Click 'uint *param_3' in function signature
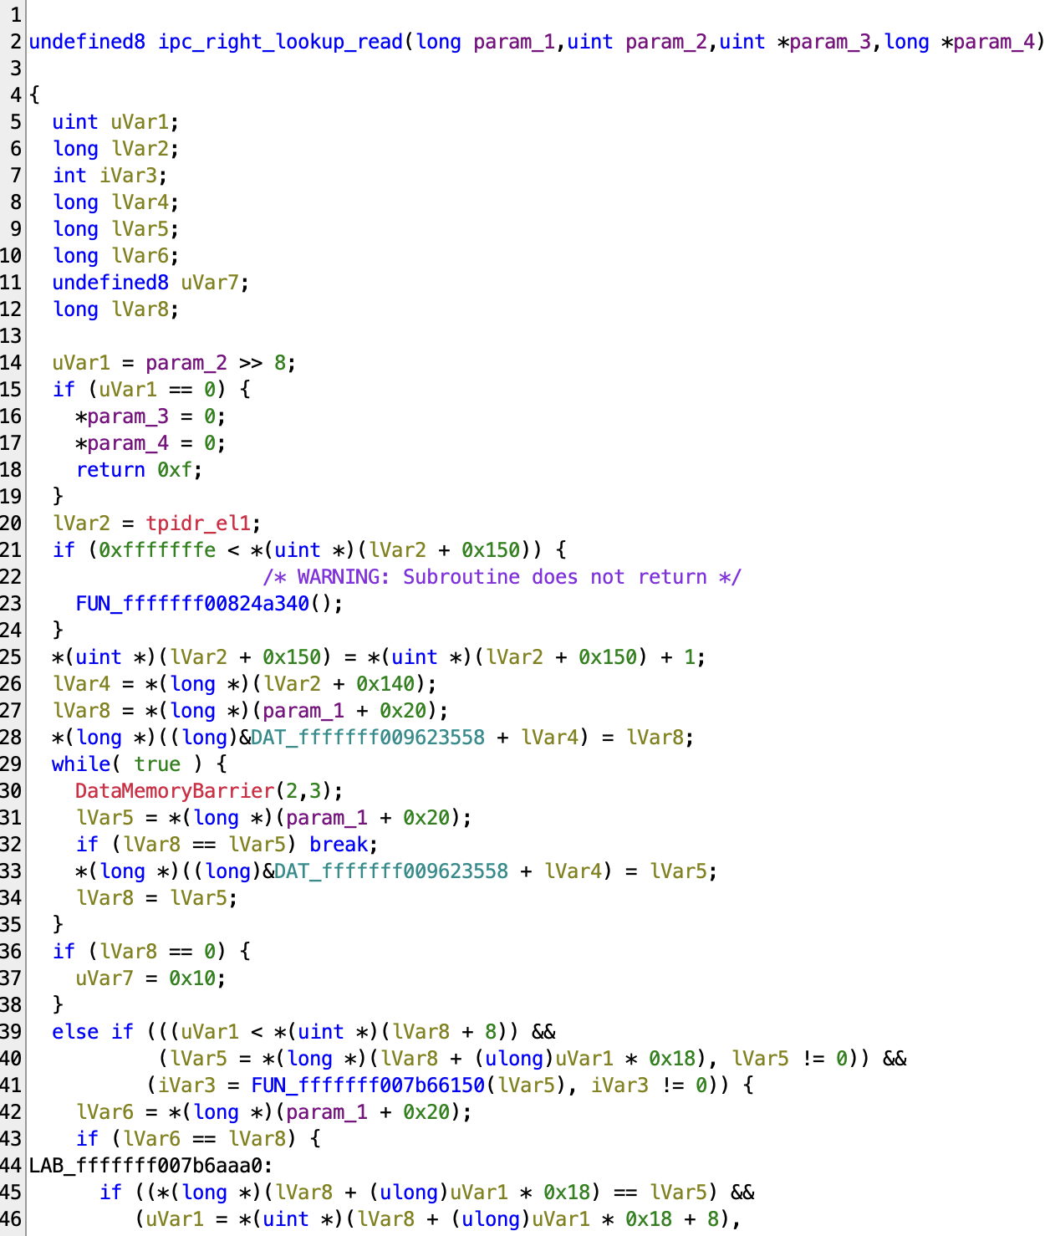The height and width of the screenshot is (1236, 1050). click(796, 42)
